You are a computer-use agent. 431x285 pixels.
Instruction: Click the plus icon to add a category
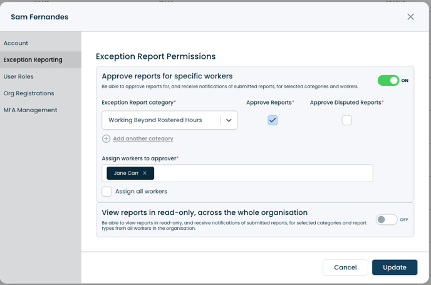tap(106, 138)
